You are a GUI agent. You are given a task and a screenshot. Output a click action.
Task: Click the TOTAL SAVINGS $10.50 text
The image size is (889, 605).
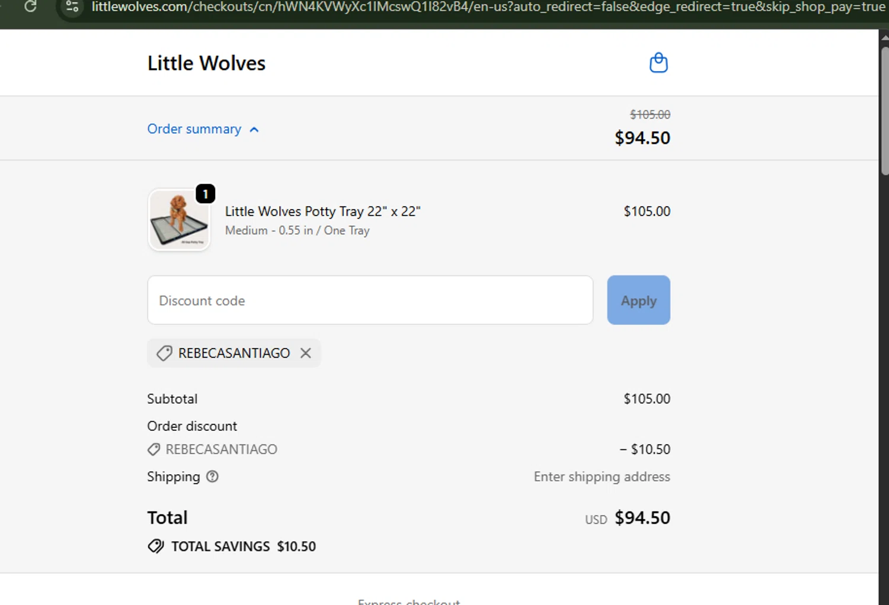pos(244,546)
